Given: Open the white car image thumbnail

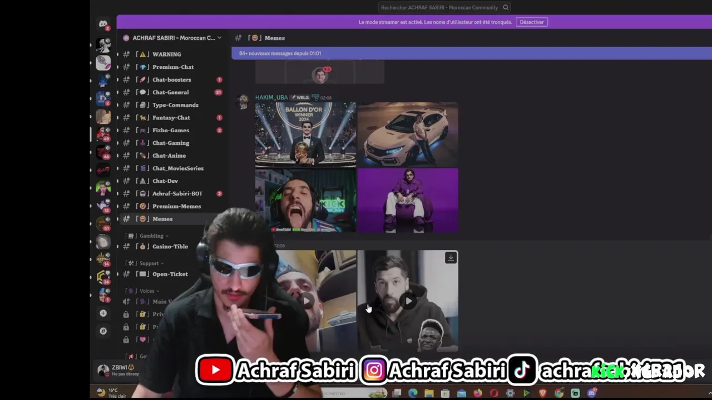Looking at the screenshot, I should [x=408, y=134].
